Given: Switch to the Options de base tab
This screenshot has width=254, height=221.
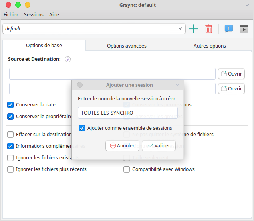Looking at the screenshot, I should click(x=44, y=46).
